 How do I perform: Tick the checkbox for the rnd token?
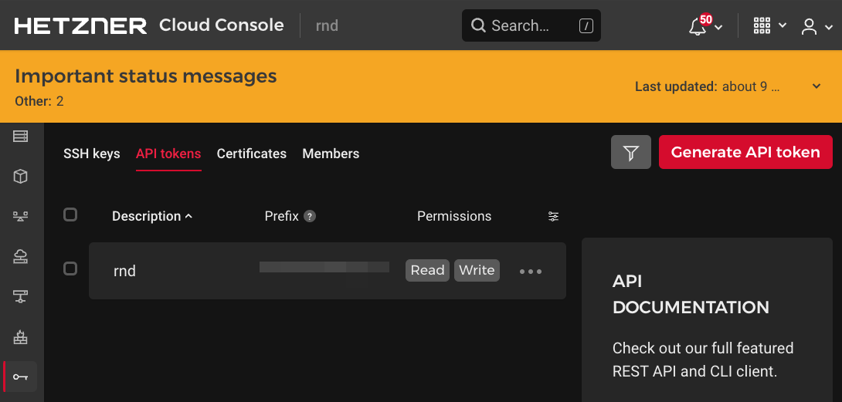click(70, 269)
